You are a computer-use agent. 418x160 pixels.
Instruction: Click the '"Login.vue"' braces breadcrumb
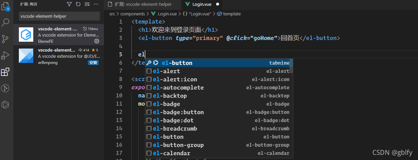pos(197,14)
